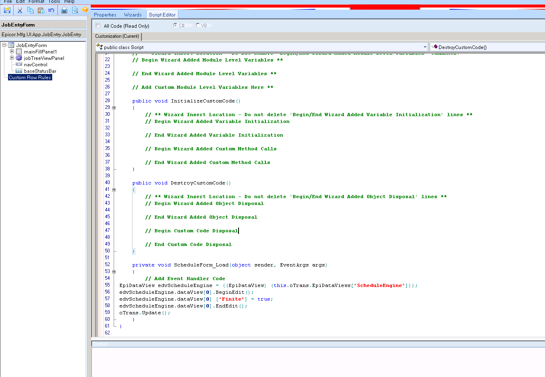Viewport: 545px width, 377px height.
Task: Open the Help menu
Action: pos(69,2)
